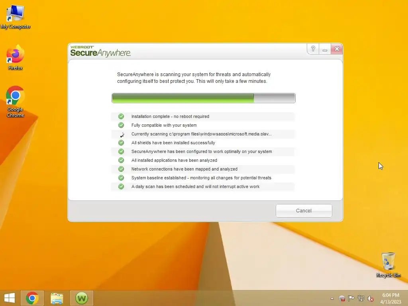The height and width of the screenshot is (306, 408).
Task: Switch to Chrome in the taskbar
Action: [32, 298]
